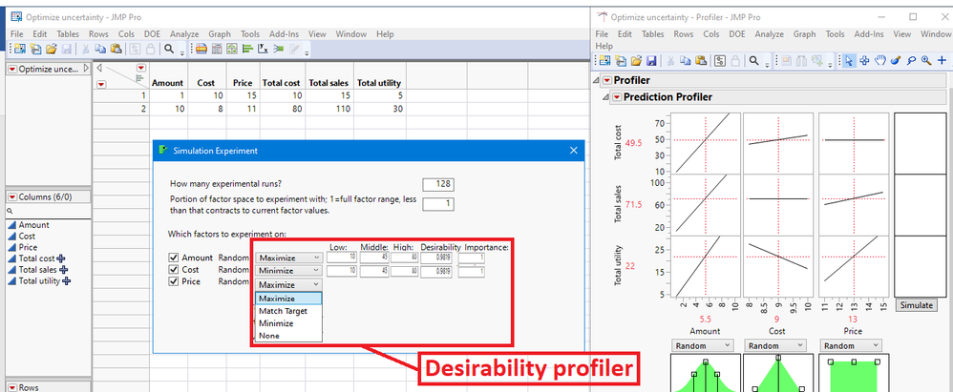Click the Simulate button in Profiler
This screenshot has width=953, height=392.
916,305
